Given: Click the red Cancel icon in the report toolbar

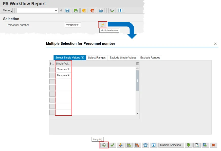Looking at the screenshot, I should click(x=92, y=10).
